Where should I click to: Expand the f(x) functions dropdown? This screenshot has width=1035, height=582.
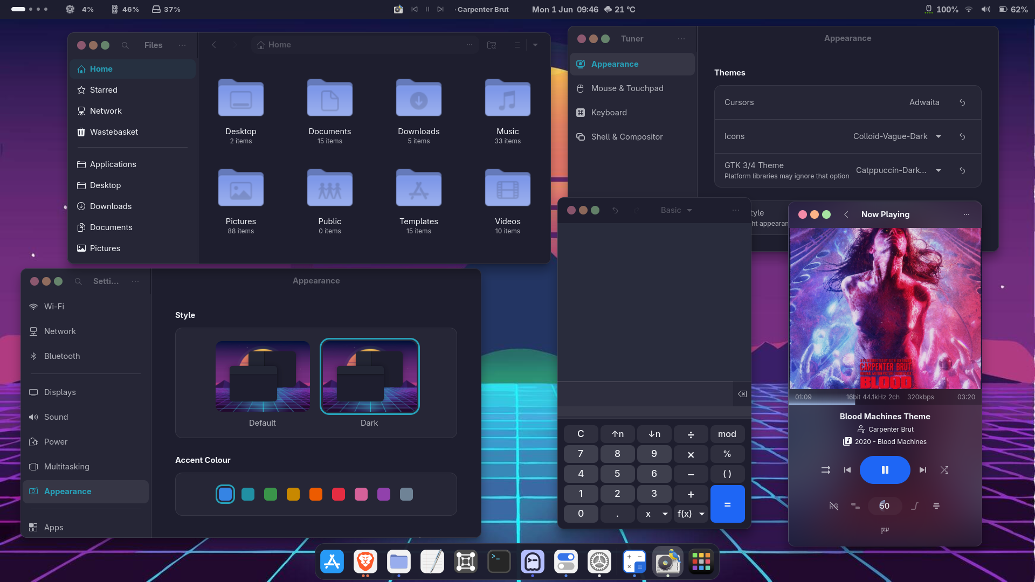[691, 514]
